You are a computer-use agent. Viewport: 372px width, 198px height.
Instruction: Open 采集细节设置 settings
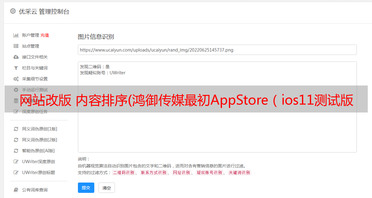coord(35,79)
